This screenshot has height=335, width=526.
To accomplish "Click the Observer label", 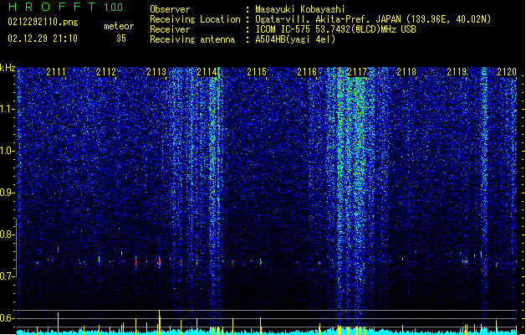I will tap(170, 9).
